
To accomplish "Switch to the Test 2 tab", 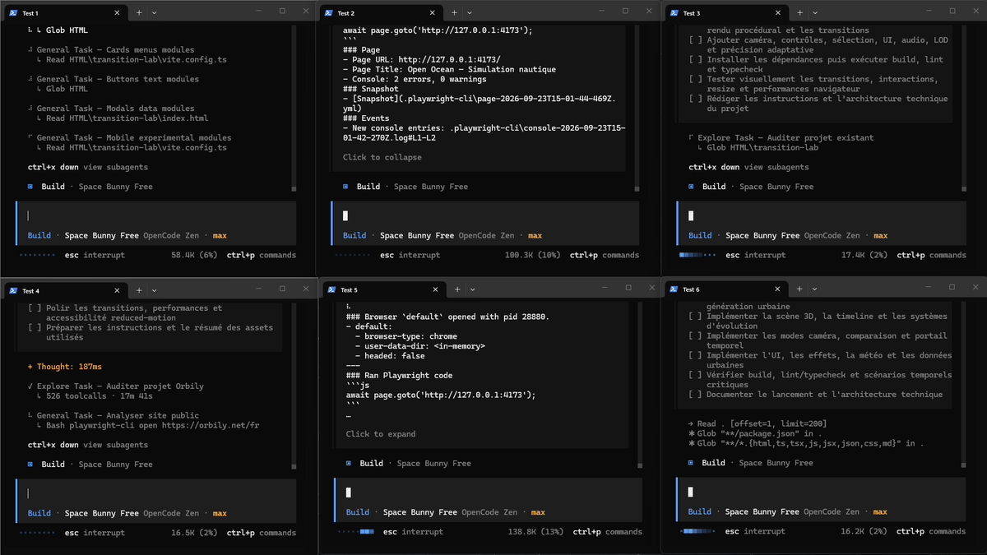I will [x=380, y=13].
